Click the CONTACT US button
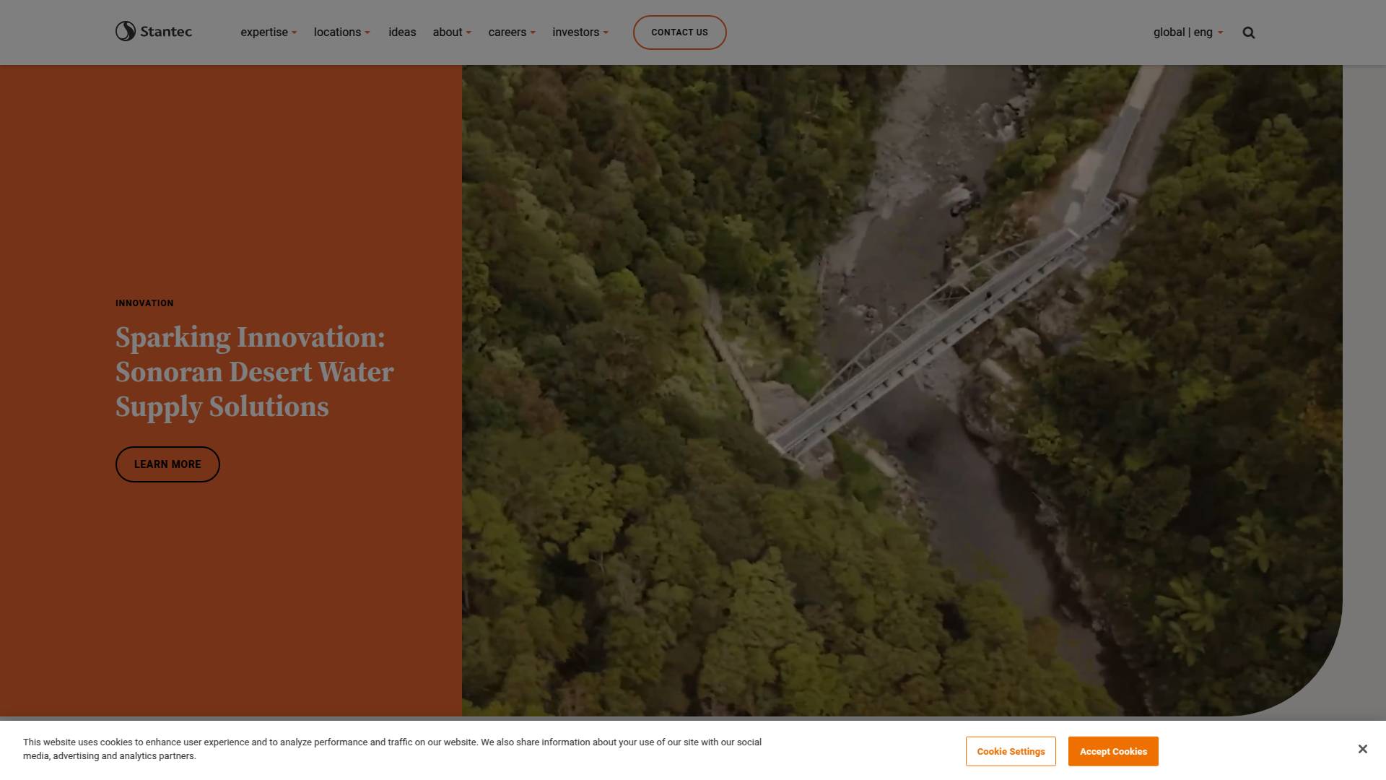Viewport: 1386px width, 780px height. point(679,32)
